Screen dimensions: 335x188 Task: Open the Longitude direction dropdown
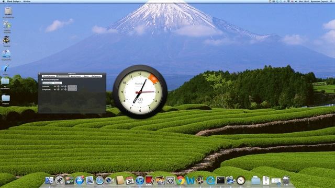tap(72, 89)
